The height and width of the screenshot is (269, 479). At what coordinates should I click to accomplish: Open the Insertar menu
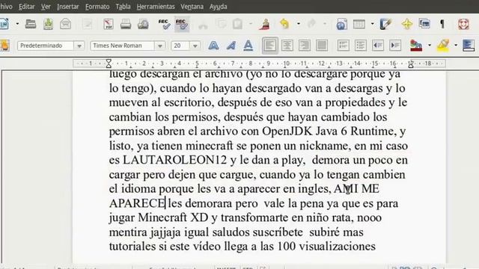pos(68,7)
